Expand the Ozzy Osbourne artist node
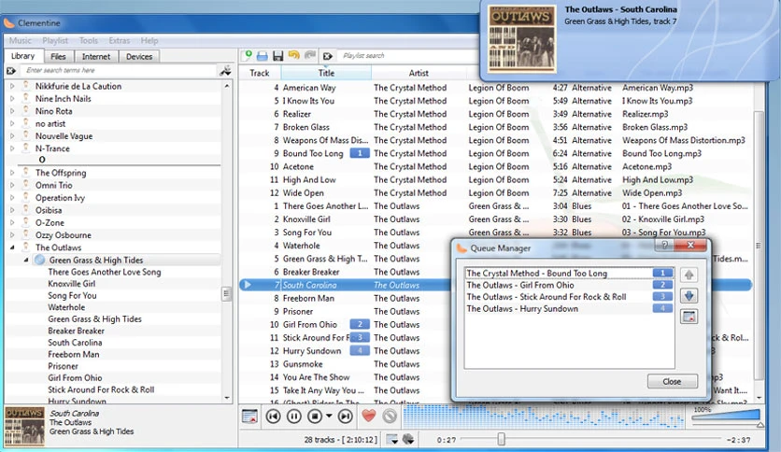781x452 pixels. click(x=12, y=235)
